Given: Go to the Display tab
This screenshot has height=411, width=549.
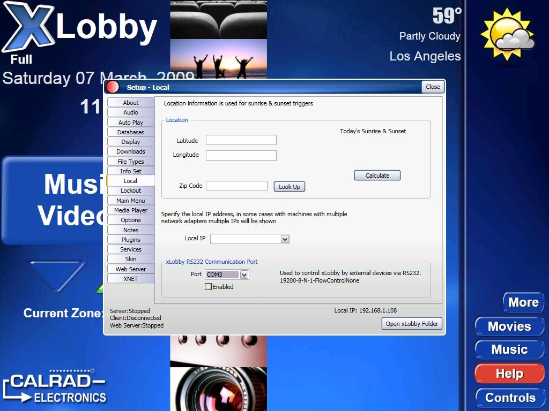Looking at the screenshot, I should pyautogui.click(x=131, y=142).
